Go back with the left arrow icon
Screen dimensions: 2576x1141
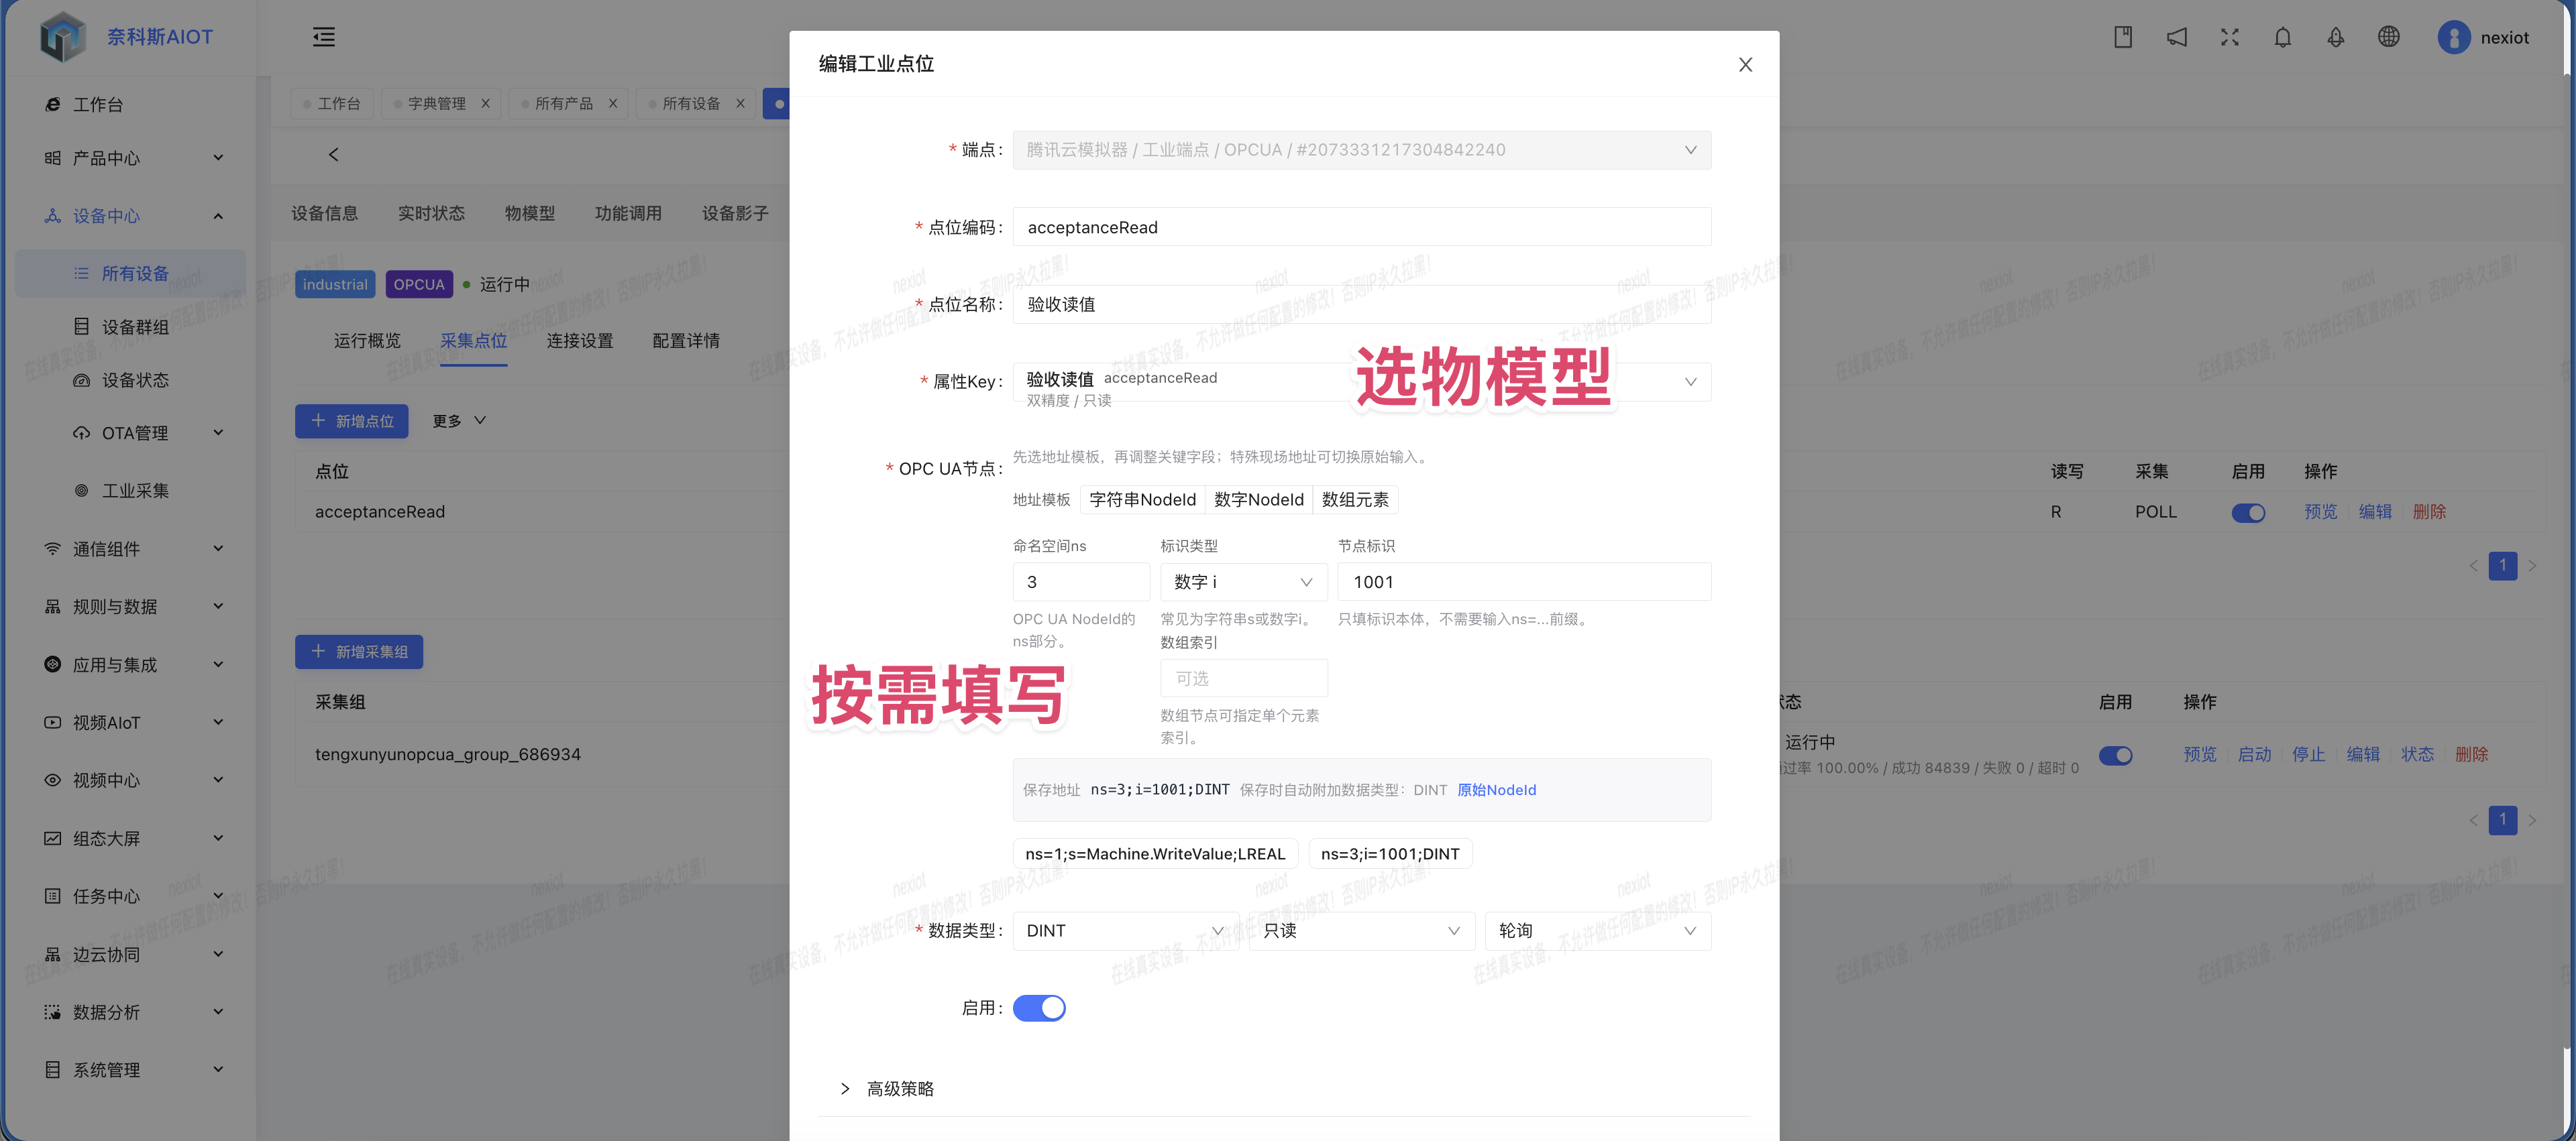coord(334,155)
